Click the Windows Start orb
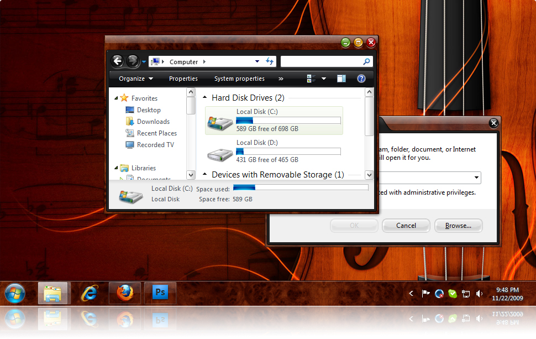Image resolution: width=536 pixels, height=339 pixels. 15,293
